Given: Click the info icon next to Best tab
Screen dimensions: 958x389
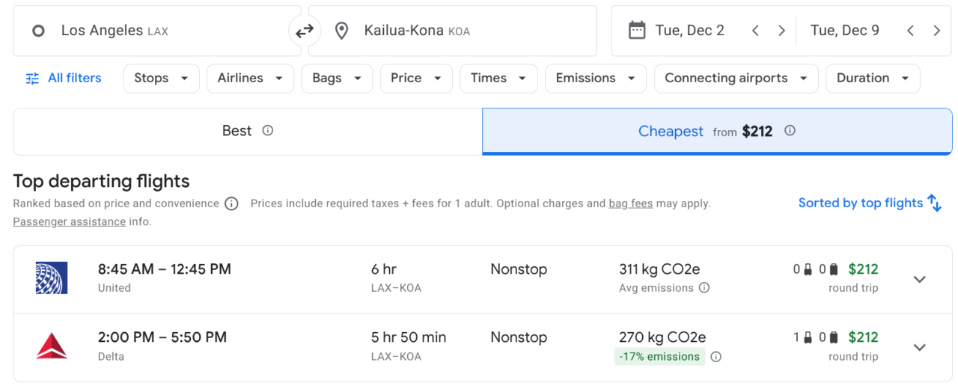Looking at the screenshot, I should [x=268, y=131].
